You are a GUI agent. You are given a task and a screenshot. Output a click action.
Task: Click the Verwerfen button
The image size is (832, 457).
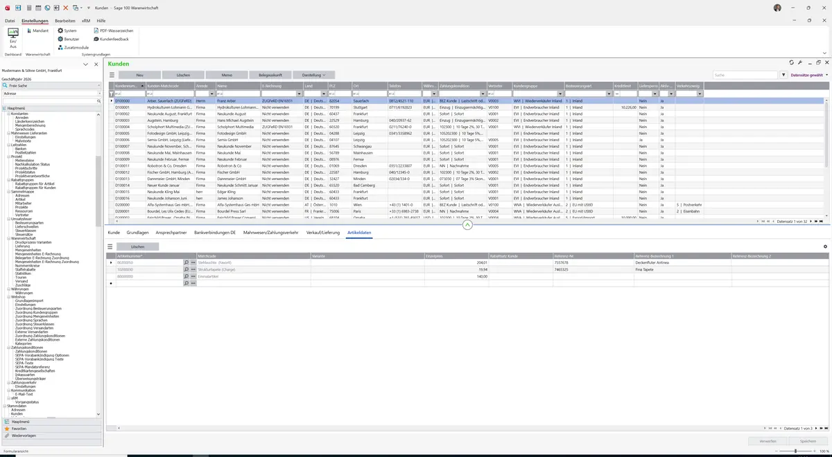click(x=768, y=441)
